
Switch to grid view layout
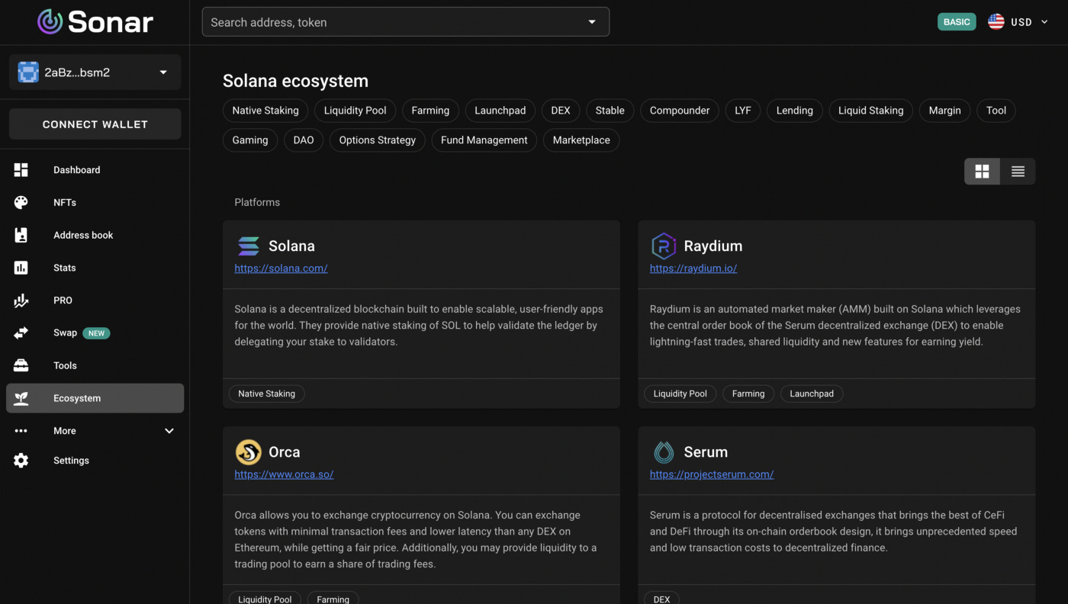click(982, 171)
